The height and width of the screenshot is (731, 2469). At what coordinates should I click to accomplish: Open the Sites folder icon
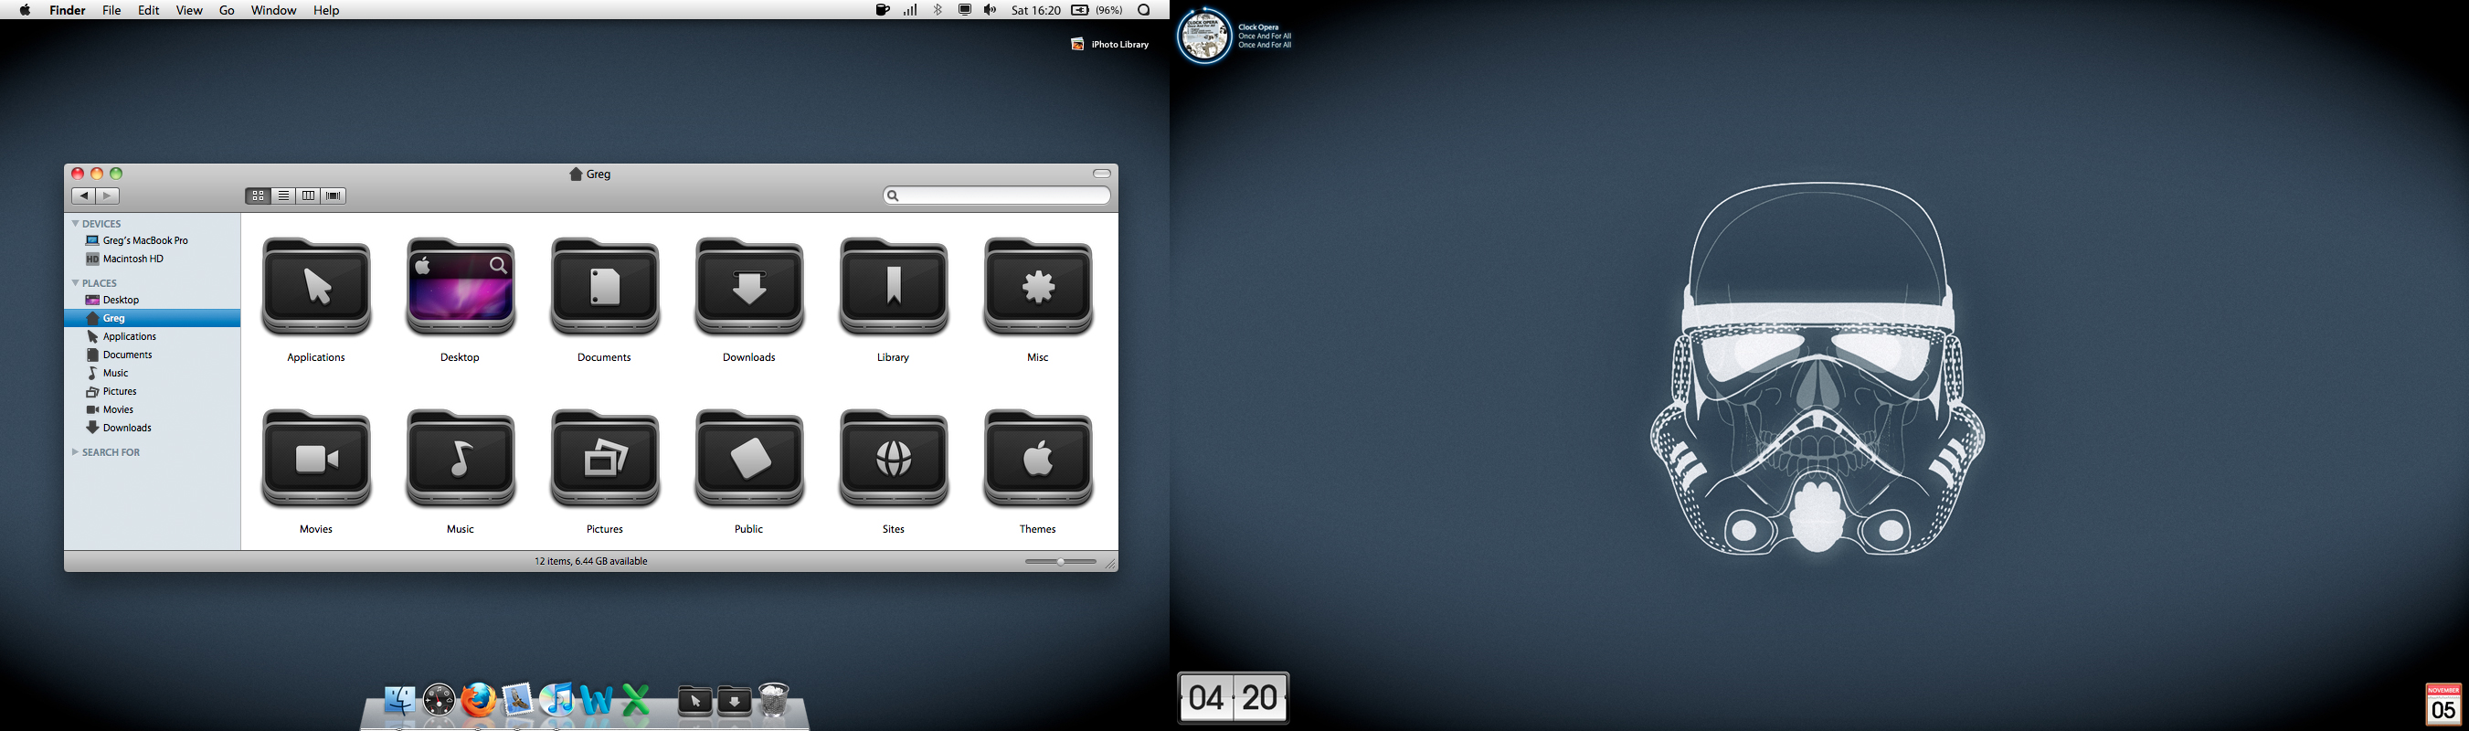(894, 459)
